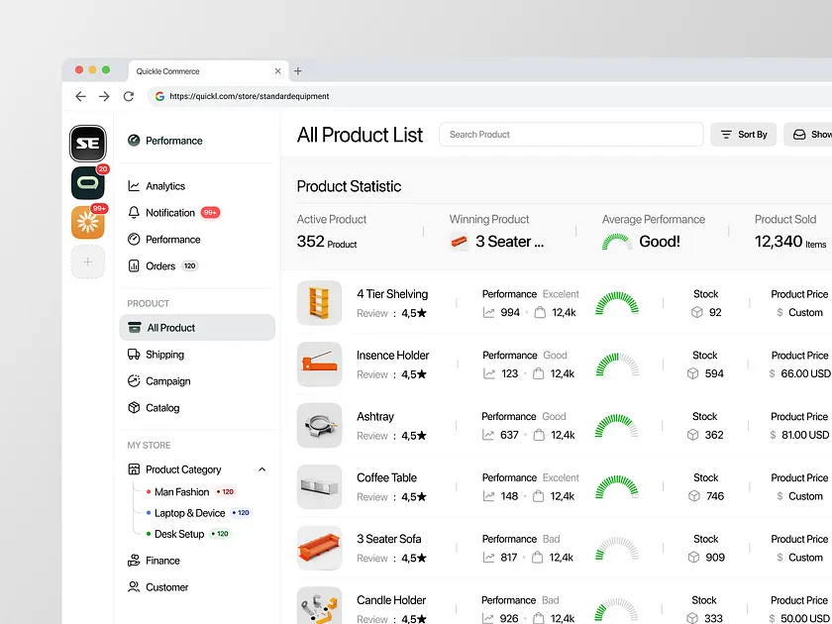This screenshot has height=624, width=832.
Task: Type a query in the Search Product field
Action: (572, 134)
